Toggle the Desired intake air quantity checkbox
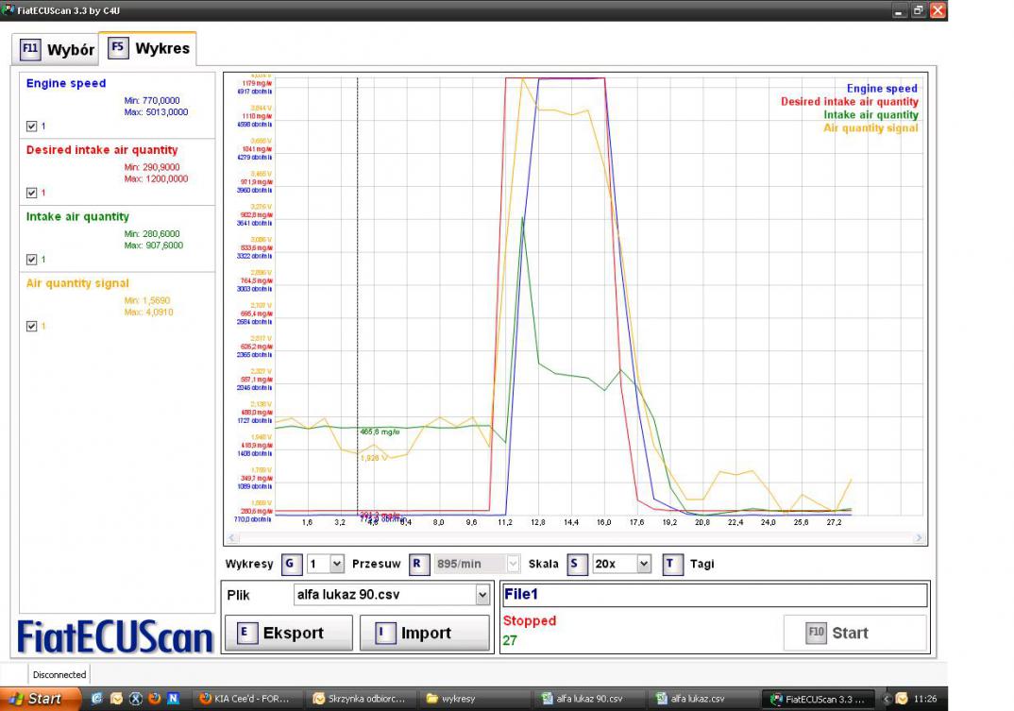 click(32, 193)
